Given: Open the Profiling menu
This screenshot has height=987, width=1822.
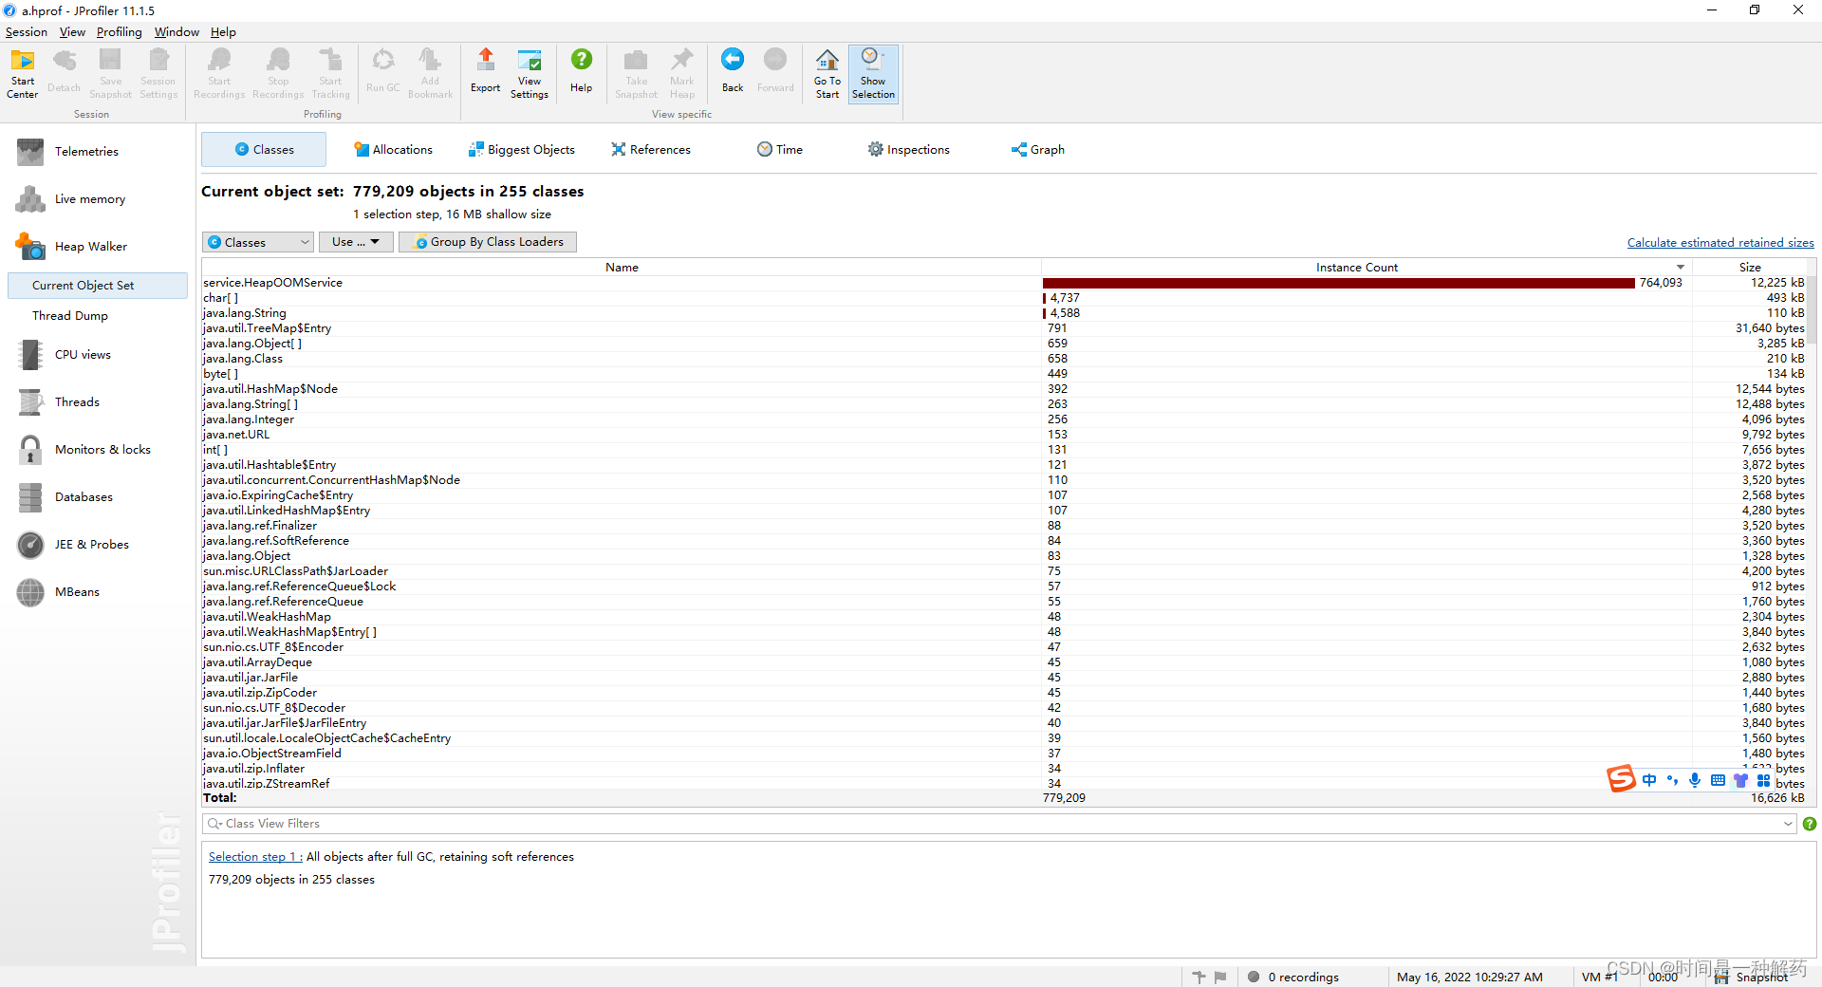Looking at the screenshot, I should (119, 31).
